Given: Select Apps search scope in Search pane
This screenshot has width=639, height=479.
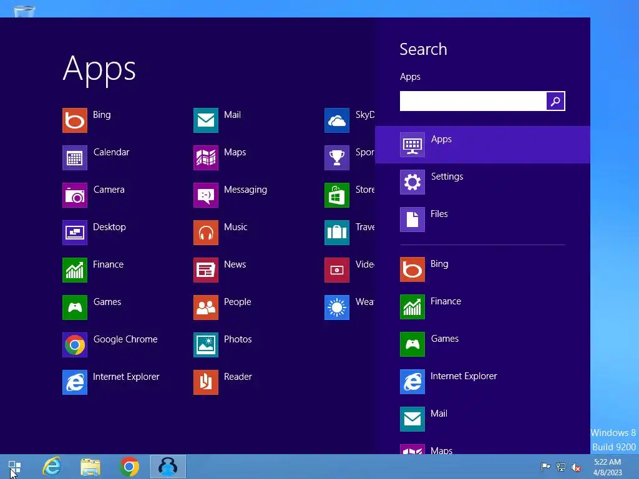Looking at the screenshot, I should point(482,145).
